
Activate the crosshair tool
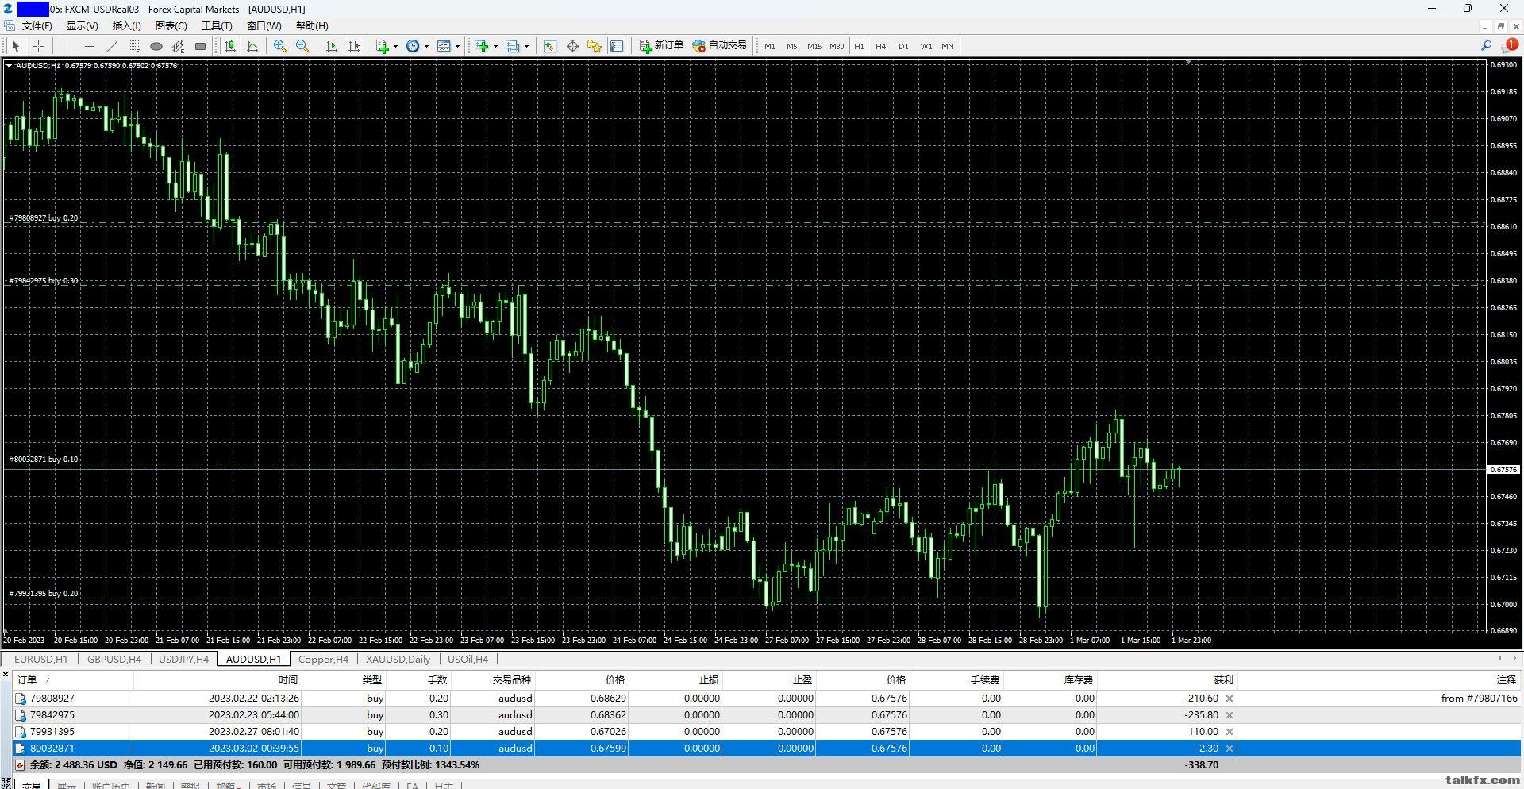point(38,46)
